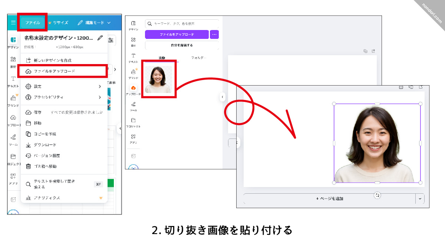Click the ゴミ箱へ移動 trash menu item
445x250 pixels.
point(45,166)
